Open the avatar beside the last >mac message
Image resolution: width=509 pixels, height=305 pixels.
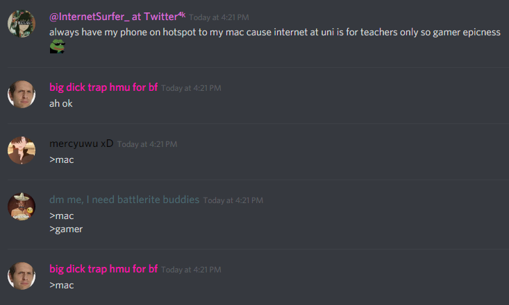coord(22,276)
